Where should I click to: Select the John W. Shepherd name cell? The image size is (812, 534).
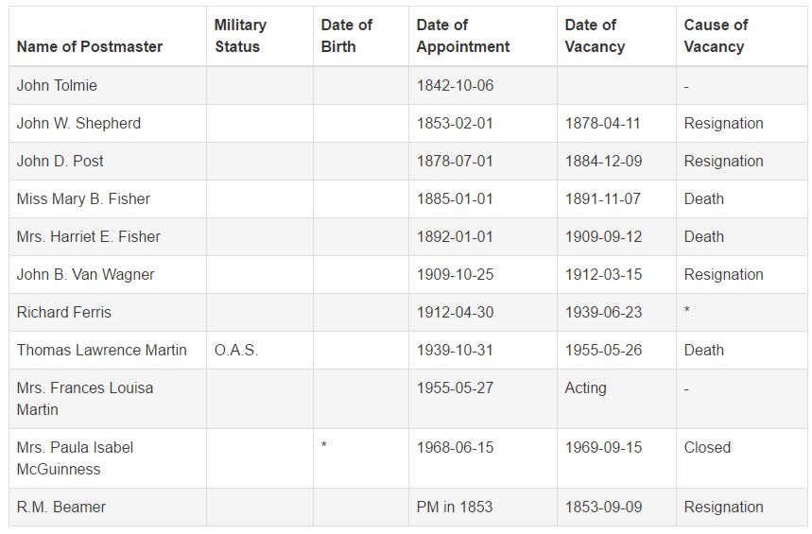pyautogui.click(x=108, y=123)
